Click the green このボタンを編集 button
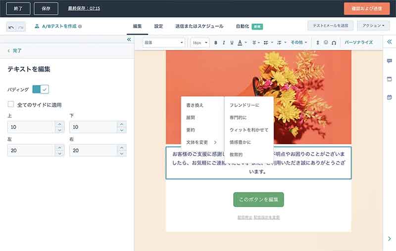 click(258, 200)
